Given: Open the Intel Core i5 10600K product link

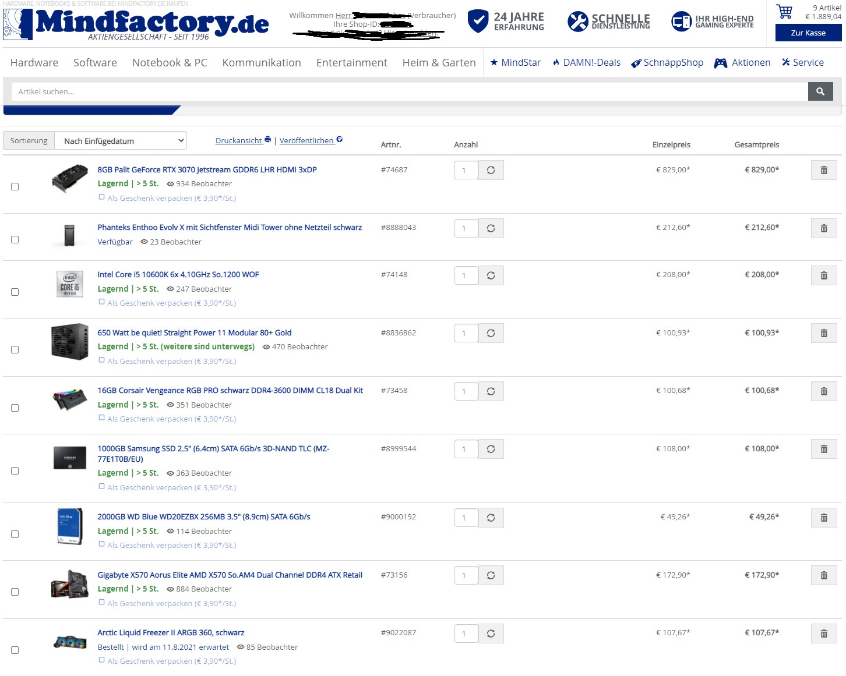Looking at the screenshot, I should 178,274.
